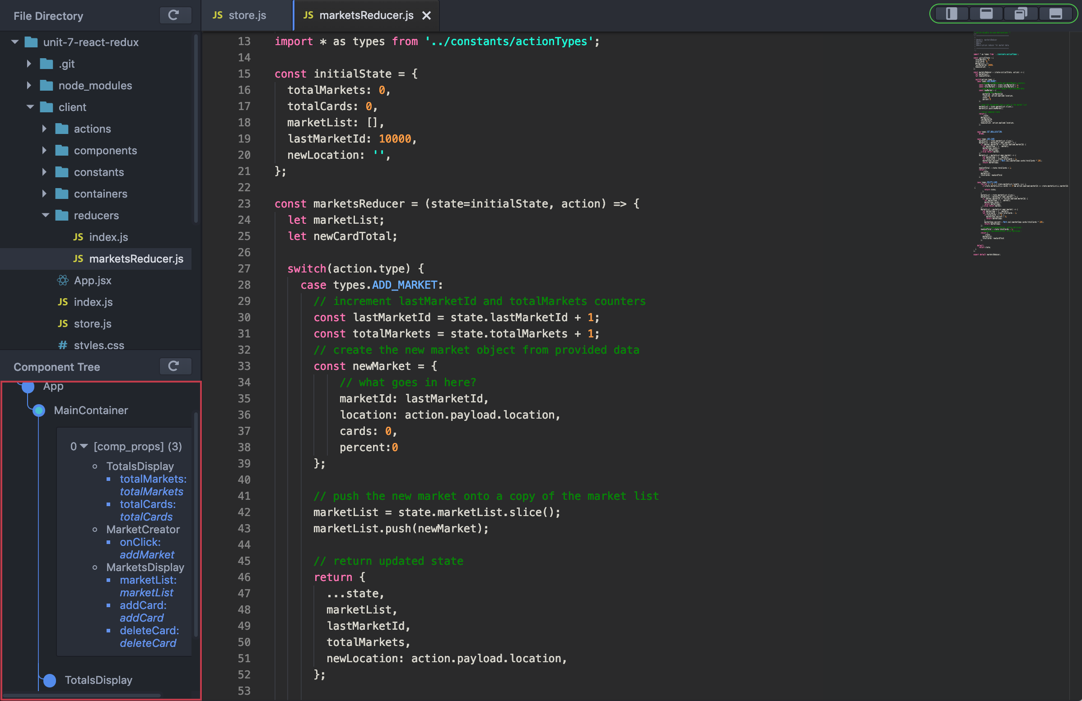
Task: Click the App node circle
Action: click(x=28, y=387)
